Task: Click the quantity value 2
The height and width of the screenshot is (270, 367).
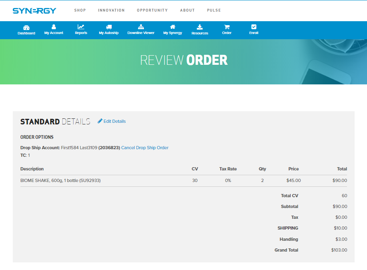Action: tap(262, 180)
